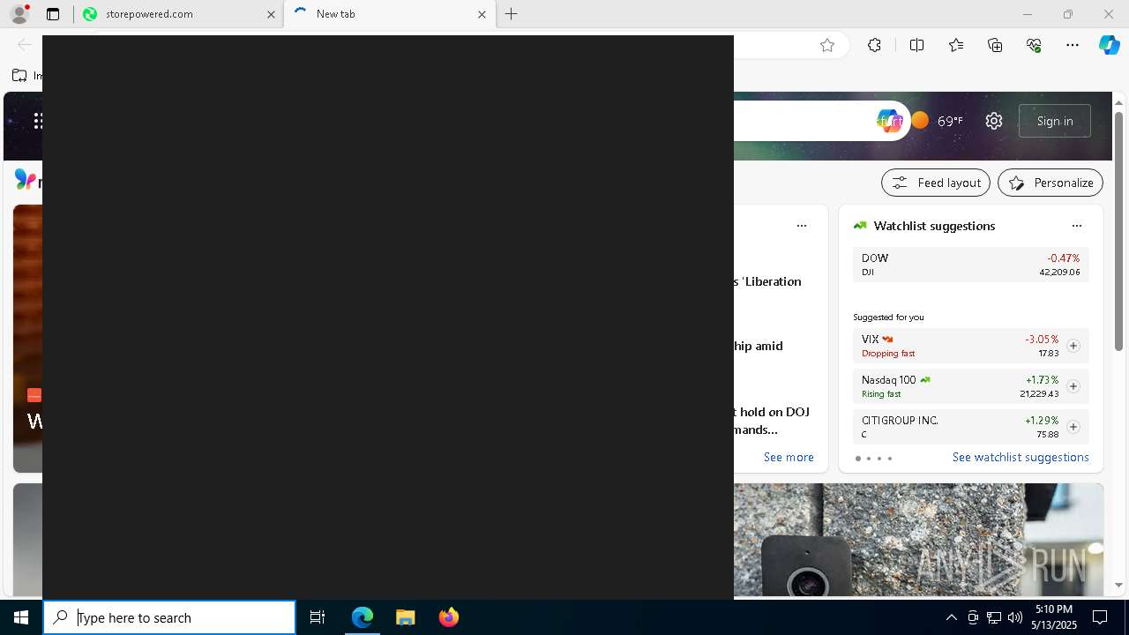The width and height of the screenshot is (1129, 635).
Task: Open the taskbar clock and date
Action: 1054,617
